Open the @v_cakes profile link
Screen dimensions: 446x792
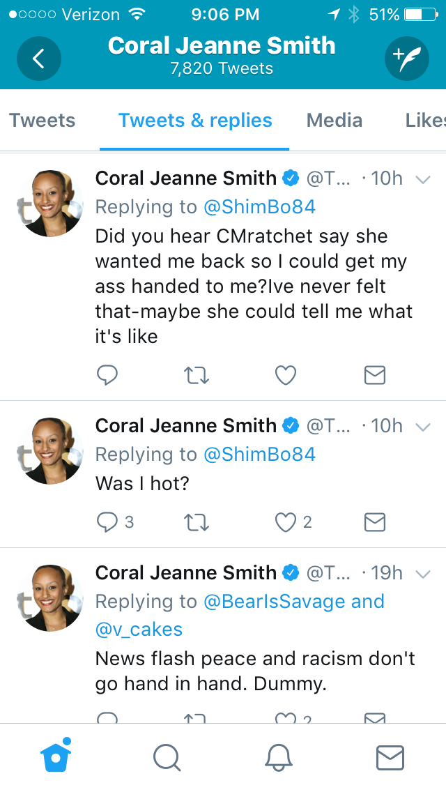coord(139,630)
